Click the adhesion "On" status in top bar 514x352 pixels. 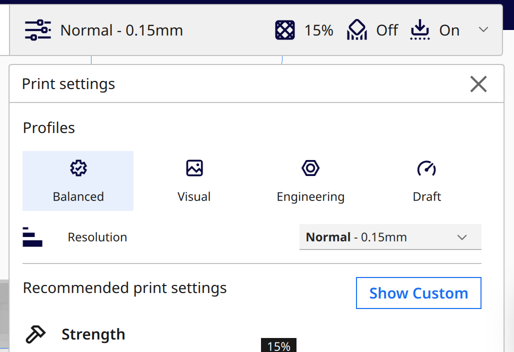(x=449, y=30)
